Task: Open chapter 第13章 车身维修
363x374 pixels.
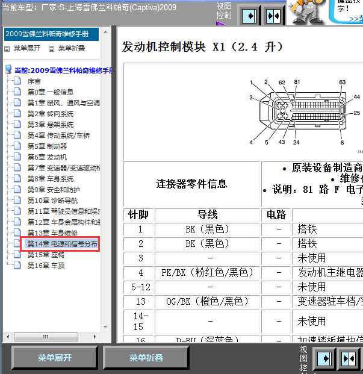Action: [x=53, y=233]
